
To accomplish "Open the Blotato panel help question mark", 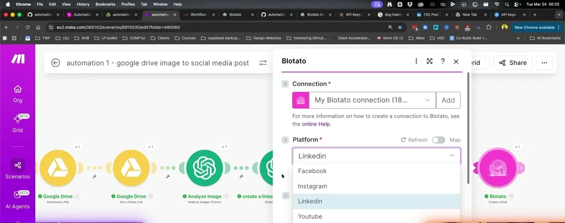I will click(443, 61).
